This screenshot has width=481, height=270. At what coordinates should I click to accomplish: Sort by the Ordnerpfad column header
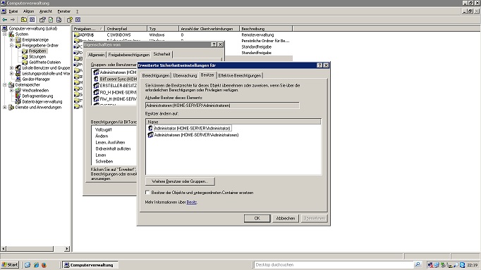tap(126, 28)
